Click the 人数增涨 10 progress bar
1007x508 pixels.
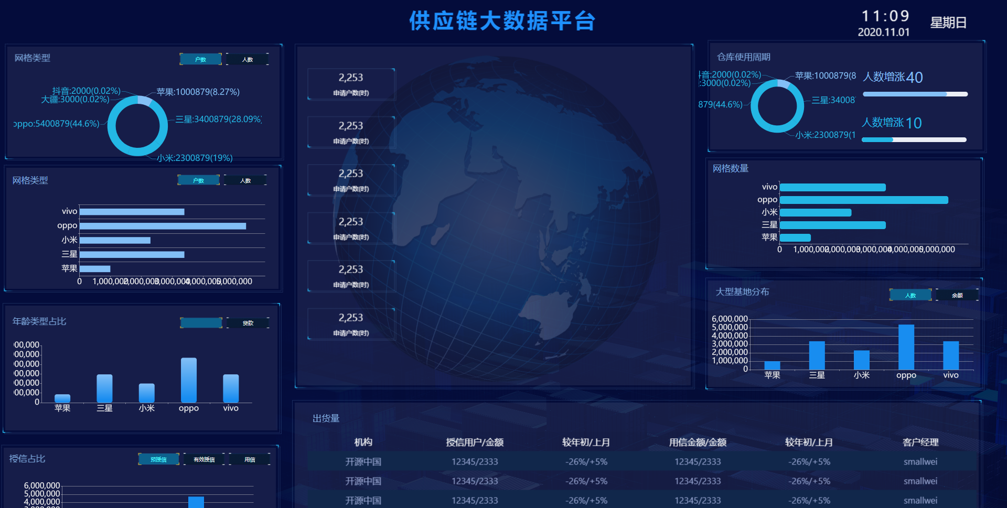click(x=914, y=140)
